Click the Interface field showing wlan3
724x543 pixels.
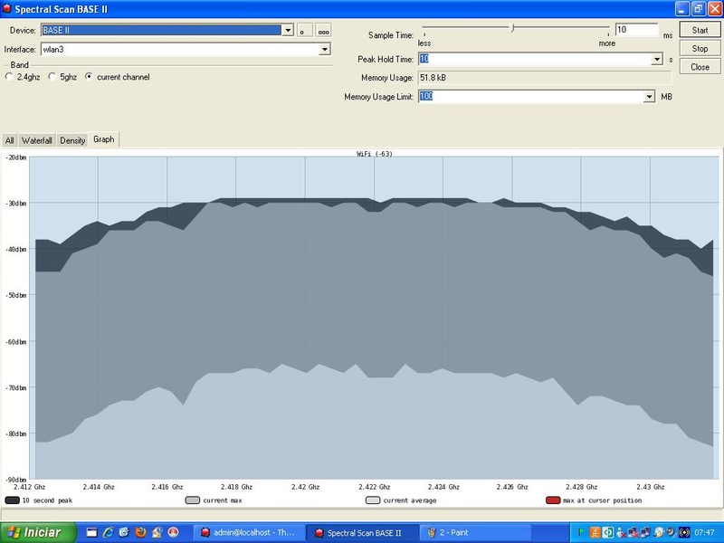[x=180, y=50]
